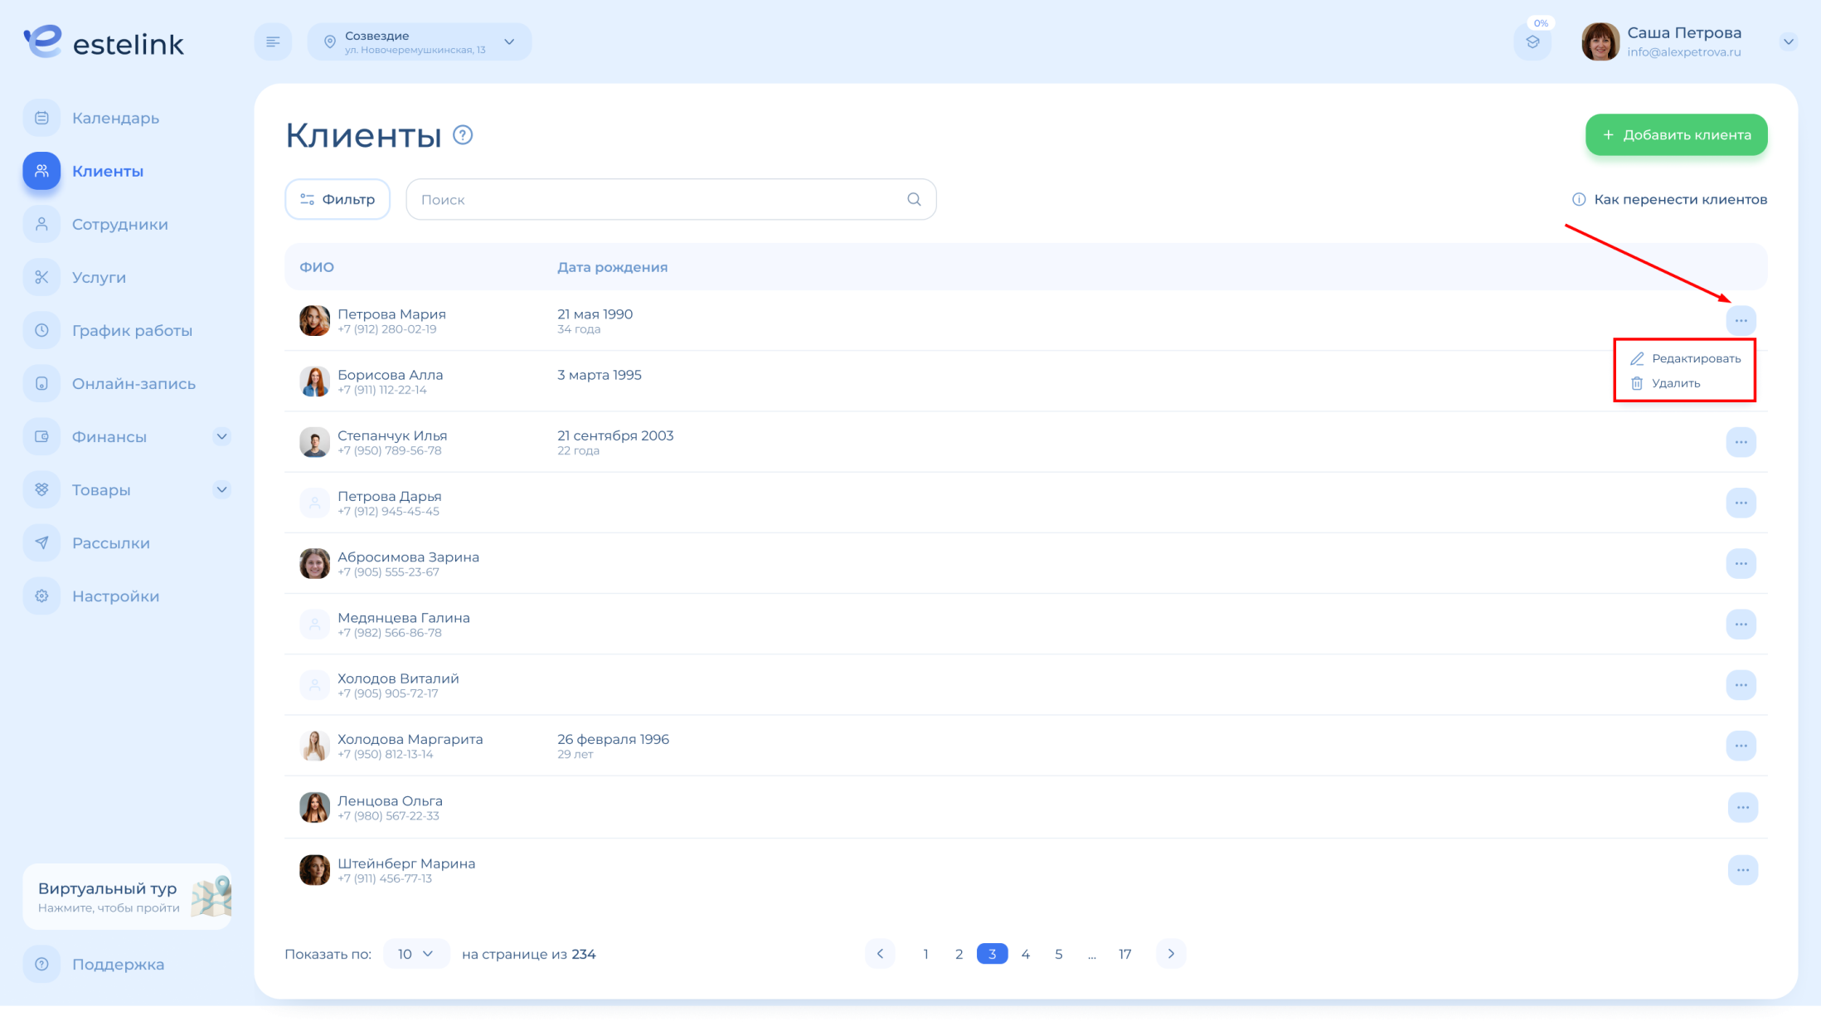This screenshot has height=1026, width=1821.
Task: Sort by ФИО column header
Action: pyautogui.click(x=317, y=267)
